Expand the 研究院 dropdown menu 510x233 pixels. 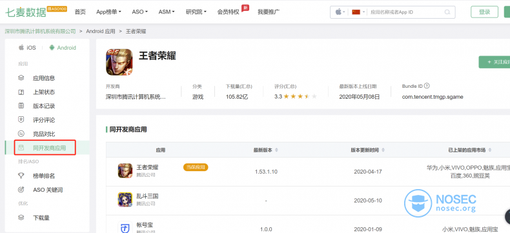pyautogui.click(x=196, y=12)
